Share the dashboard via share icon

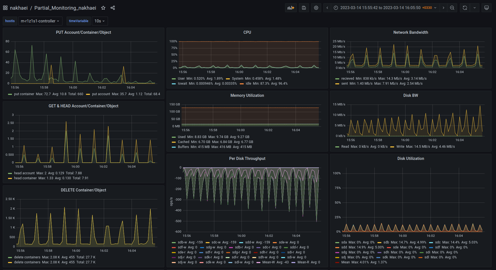(113, 8)
